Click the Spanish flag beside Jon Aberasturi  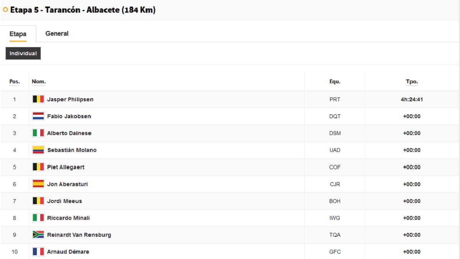point(38,184)
